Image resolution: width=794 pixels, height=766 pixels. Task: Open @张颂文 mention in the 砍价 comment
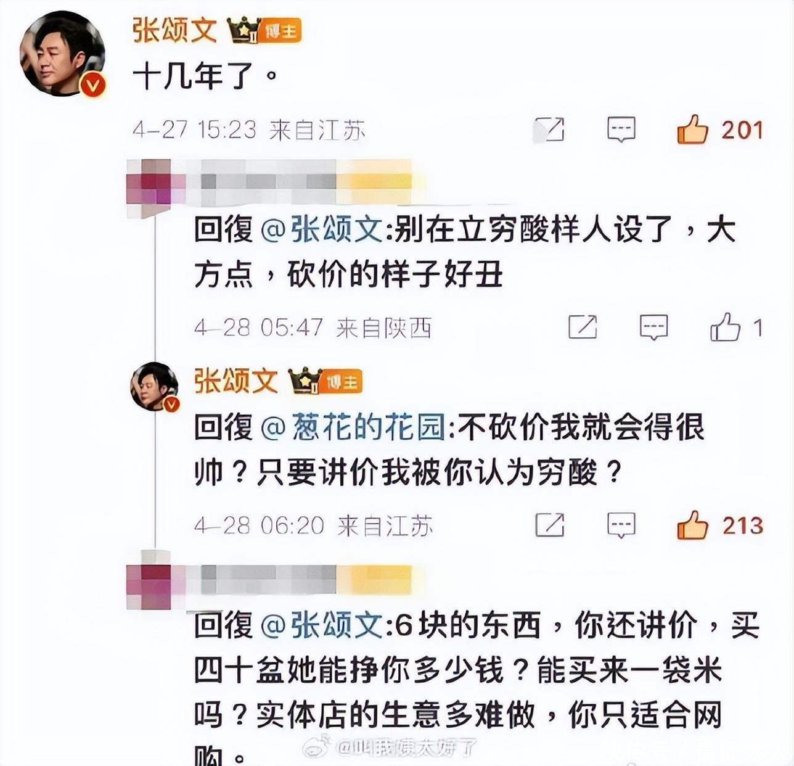322,230
